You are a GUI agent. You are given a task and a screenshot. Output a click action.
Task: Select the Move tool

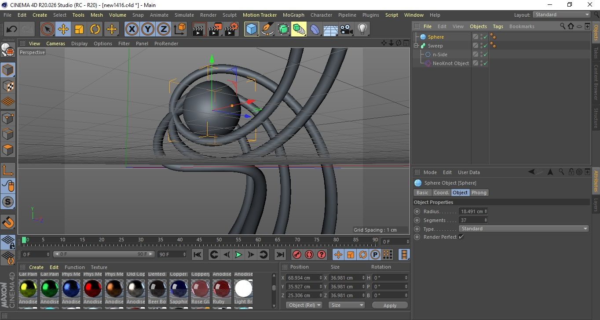point(63,29)
